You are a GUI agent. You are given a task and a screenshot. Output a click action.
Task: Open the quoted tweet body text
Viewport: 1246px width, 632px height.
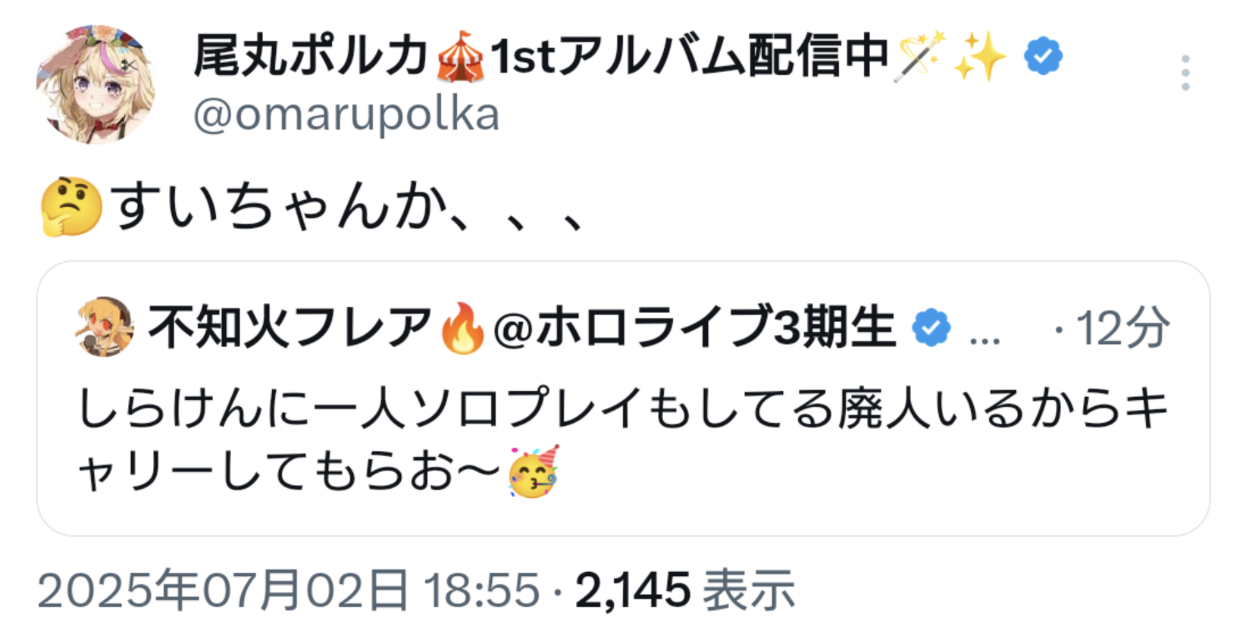click(x=623, y=440)
